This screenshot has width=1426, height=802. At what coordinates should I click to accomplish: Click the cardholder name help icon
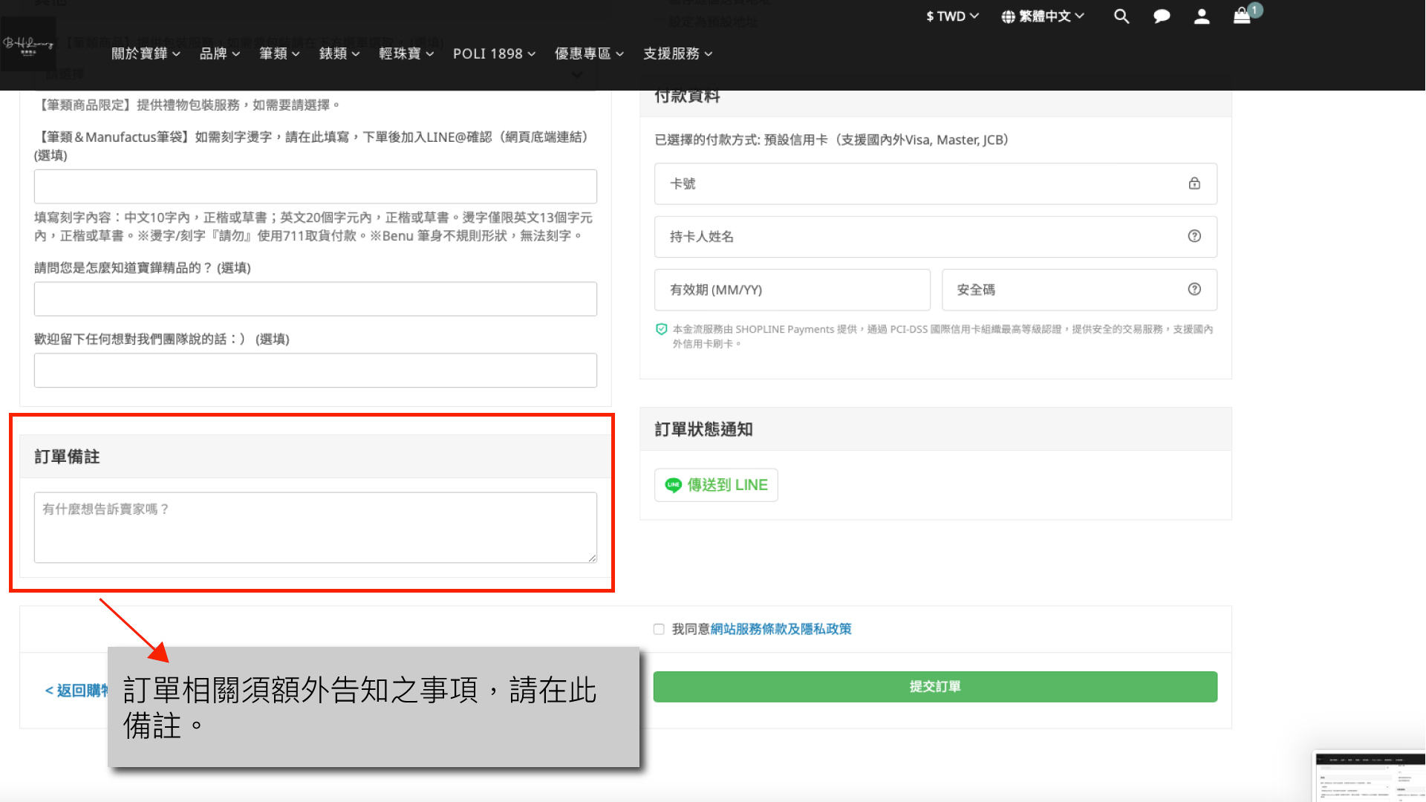(1194, 236)
